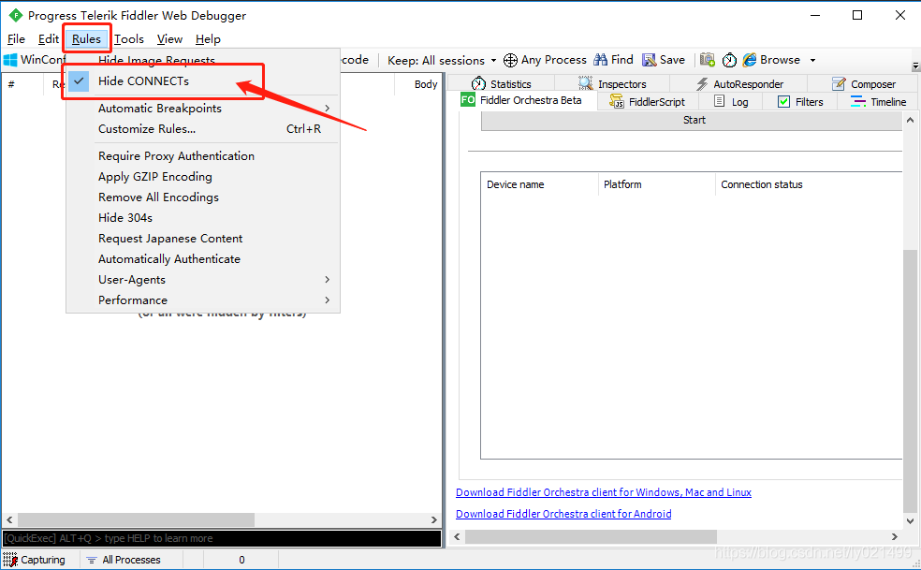Screen dimensions: 921x570
Task: Expand the Performance submenu
Action: [x=203, y=300]
